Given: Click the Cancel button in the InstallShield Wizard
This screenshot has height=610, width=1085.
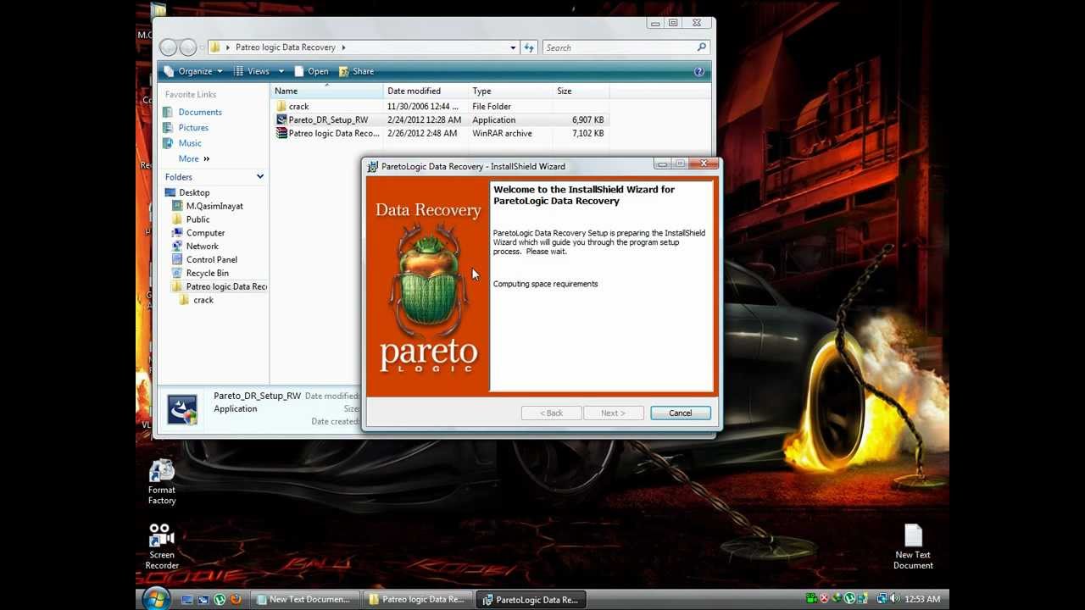Looking at the screenshot, I should (681, 413).
